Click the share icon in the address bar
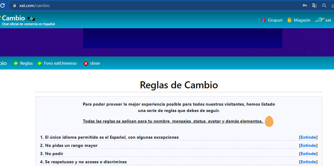 333,5
